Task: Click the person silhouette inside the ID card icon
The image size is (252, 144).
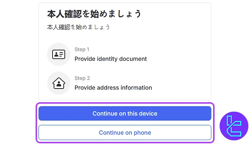Action: pyautogui.click(x=56, y=54)
